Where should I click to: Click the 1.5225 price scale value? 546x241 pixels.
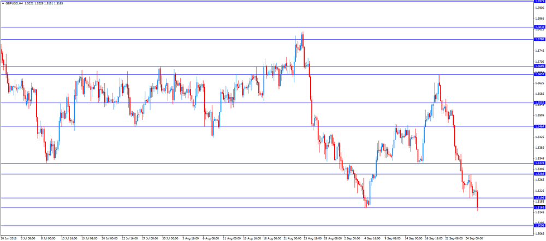click(x=539, y=191)
